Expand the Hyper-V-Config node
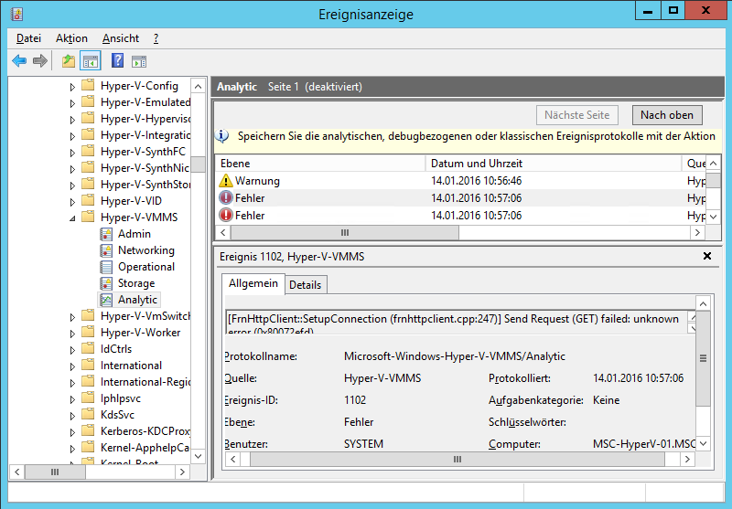This screenshot has width=732, height=509. [x=72, y=87]
